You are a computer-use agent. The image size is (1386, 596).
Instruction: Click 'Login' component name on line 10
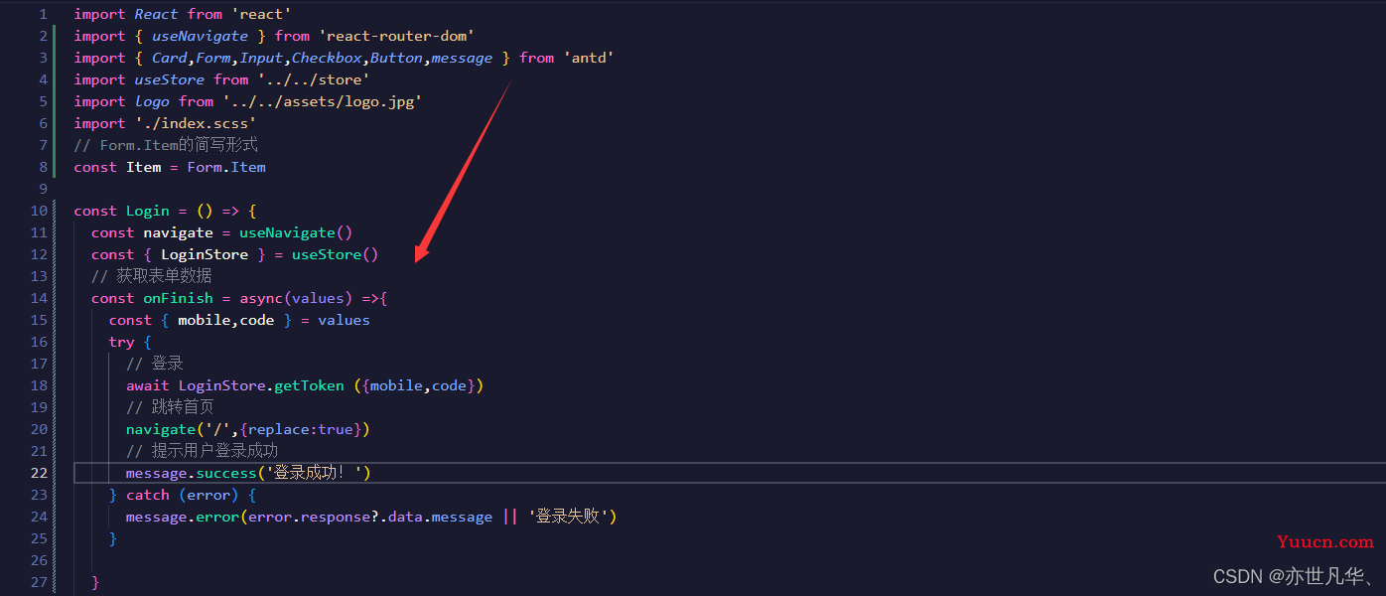coord(148,211)
